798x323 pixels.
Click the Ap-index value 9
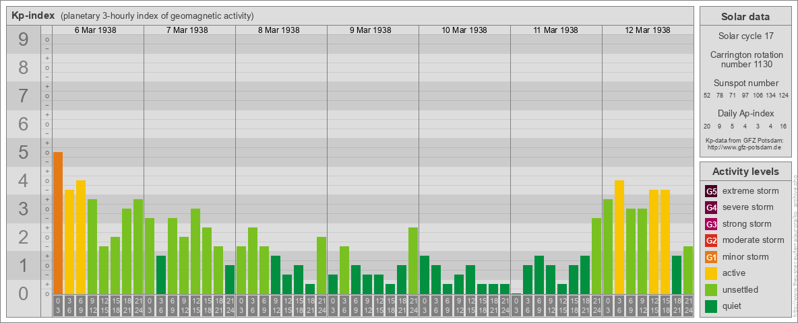[x=720, y=127]
